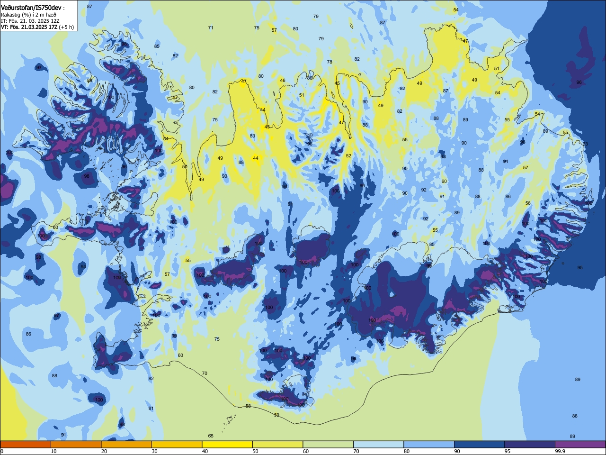Screen dimensions: 606x455
Task: Click the Veðurstofan/IS750dev title text
Action: coord(31,8)
